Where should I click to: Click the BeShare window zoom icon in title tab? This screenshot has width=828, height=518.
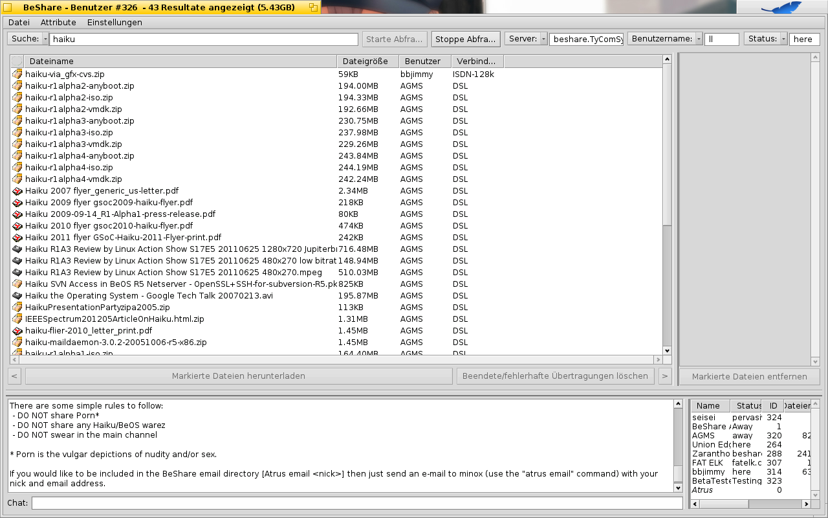pos(313,7)
